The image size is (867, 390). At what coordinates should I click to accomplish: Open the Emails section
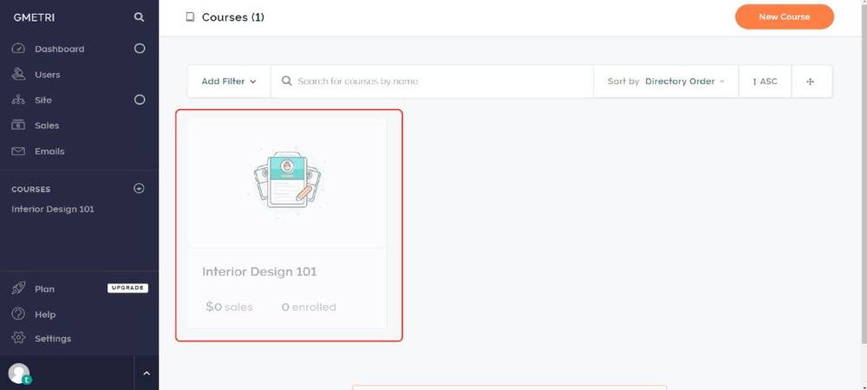tap(49, 151)
